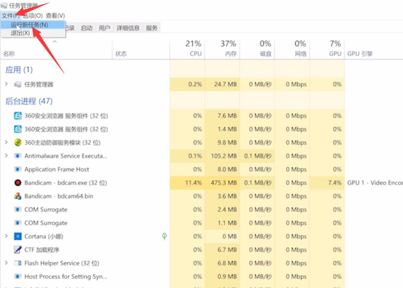
Task: Expand the 任务管理器 process entry
Action: tap(7, 84)
